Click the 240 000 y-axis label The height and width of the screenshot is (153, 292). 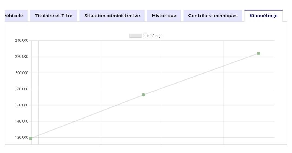click(x=22, y=41)
